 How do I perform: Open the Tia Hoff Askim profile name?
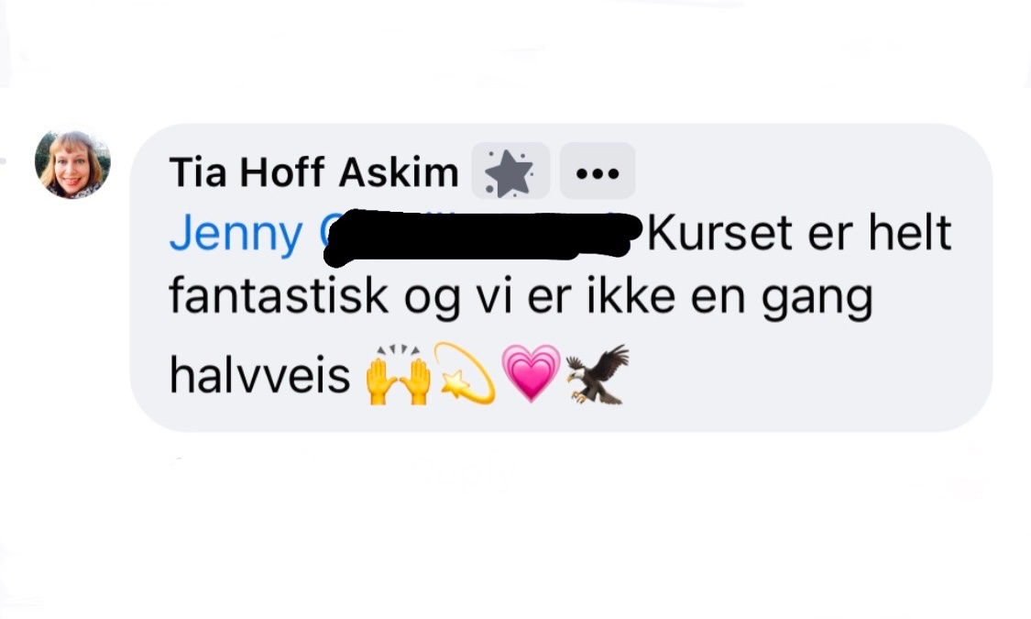tap(313, 173)
